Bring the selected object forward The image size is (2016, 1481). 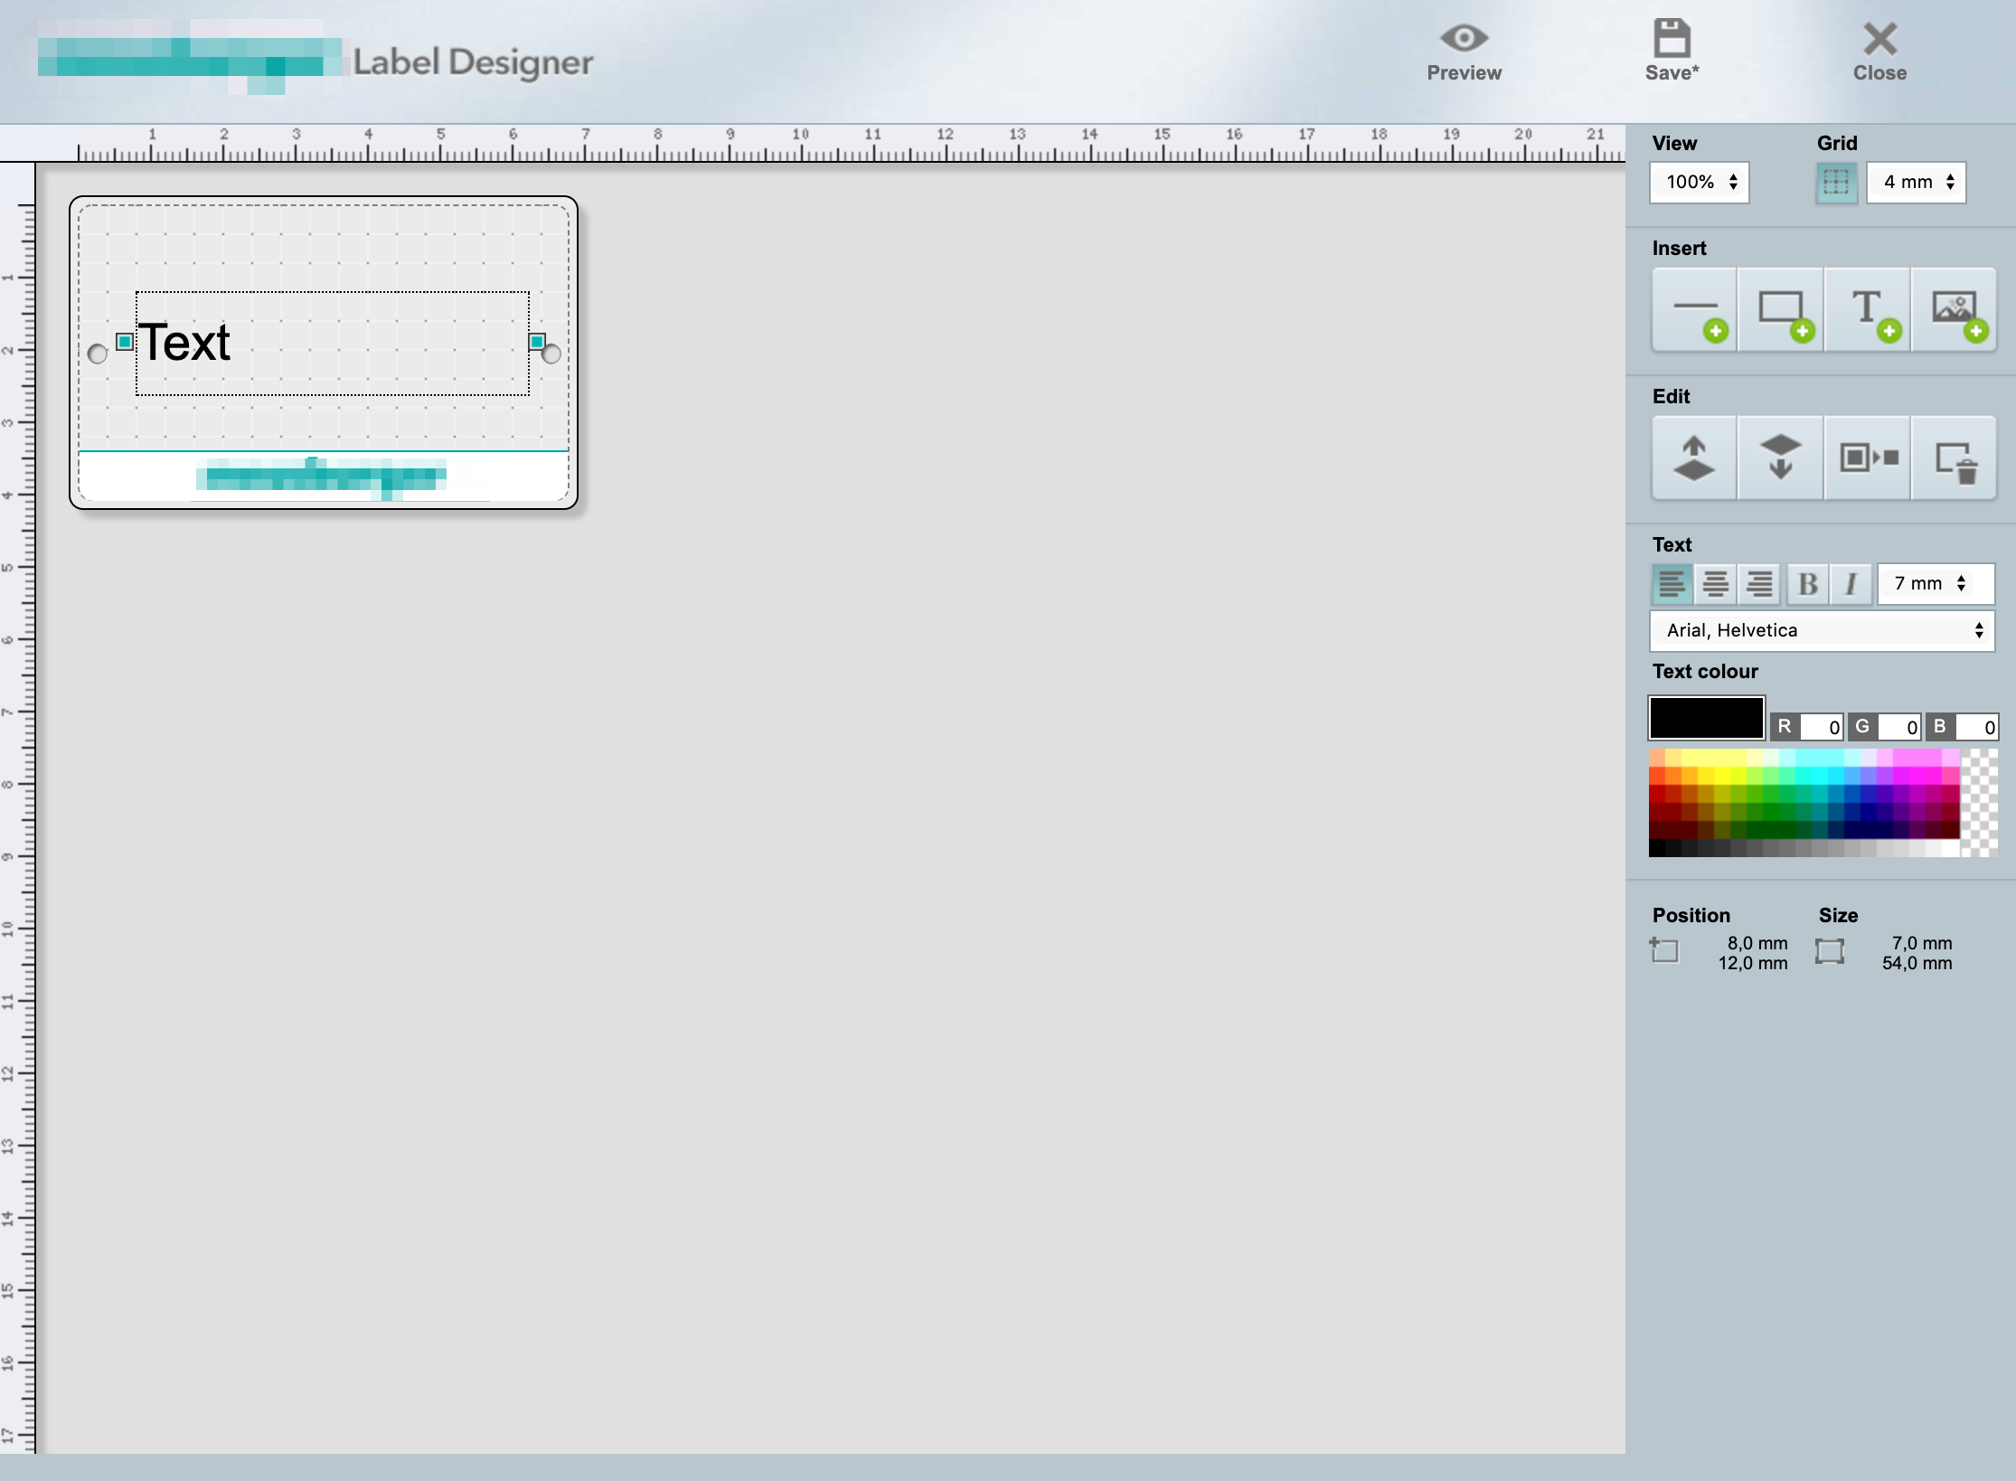point(1694,458)
